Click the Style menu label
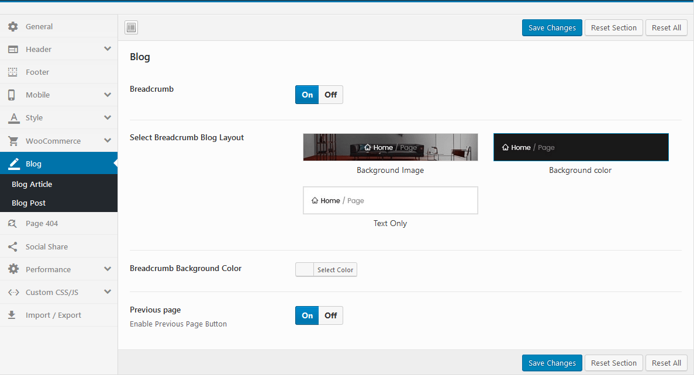694x375 pixels. pyautogui.click(x=34, y=117)
